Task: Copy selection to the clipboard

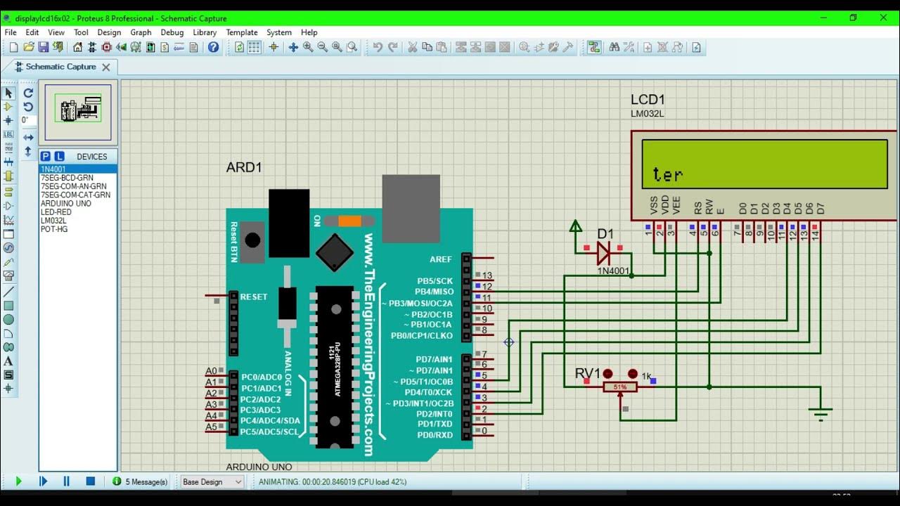Action: 427,47
